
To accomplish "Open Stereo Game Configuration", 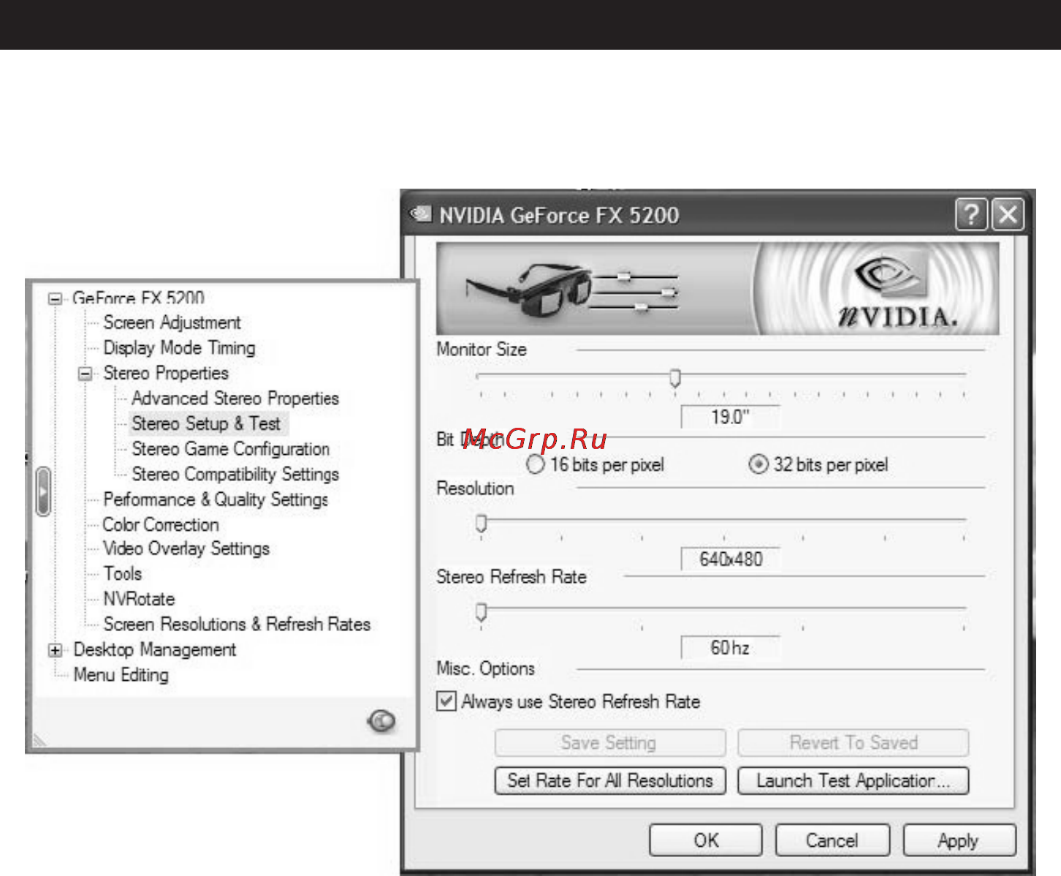I will (231, 449).
